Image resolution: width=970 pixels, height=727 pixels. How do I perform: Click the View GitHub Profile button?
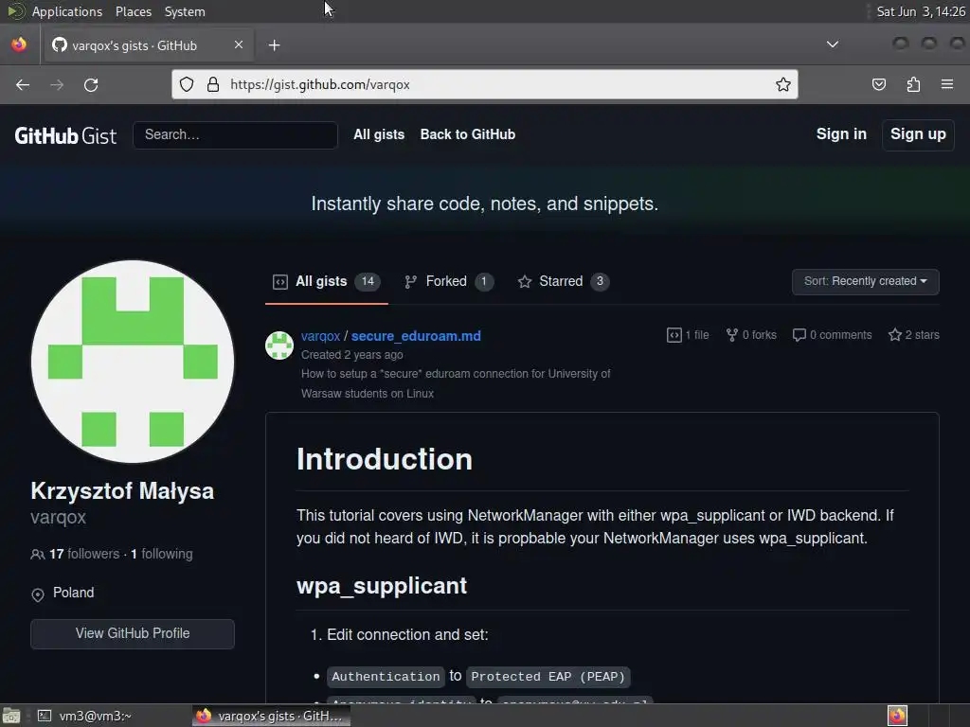tap(133, 633)
